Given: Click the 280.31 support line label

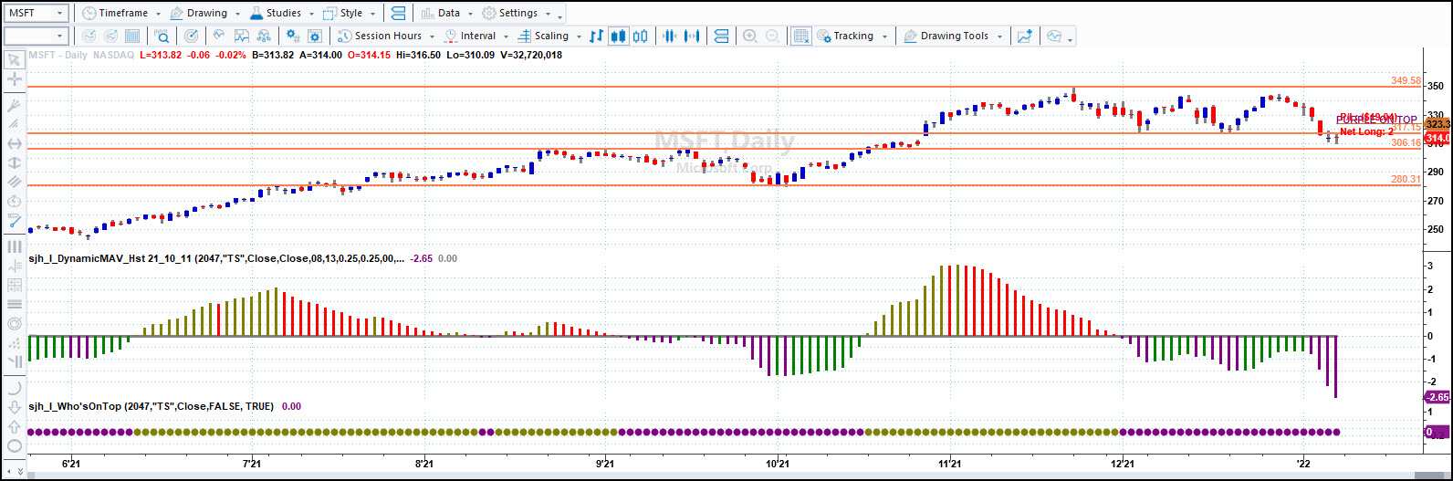Looking at the screenshot, I should (1406, 179).
